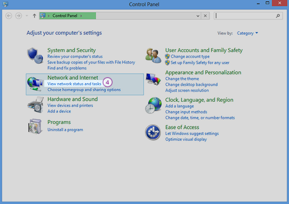Image resolution: width=289 pixels, height=204 pixels.
Task: Open the Programs heading
Action: coord(59,122)
